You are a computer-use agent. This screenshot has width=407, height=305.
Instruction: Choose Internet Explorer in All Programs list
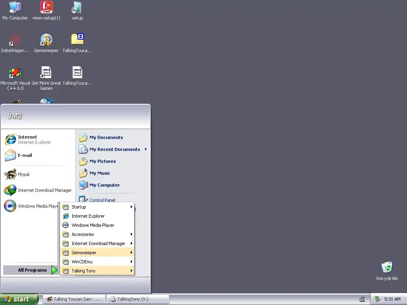pos(97,216)
